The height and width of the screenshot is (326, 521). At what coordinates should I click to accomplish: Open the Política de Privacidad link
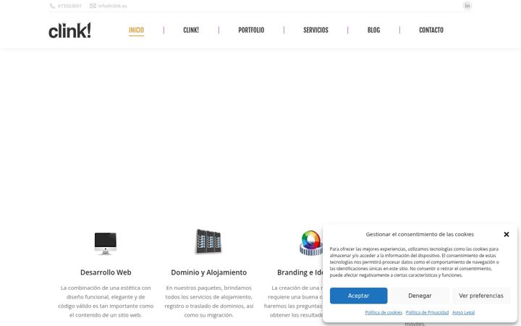[x=427, y=313]
